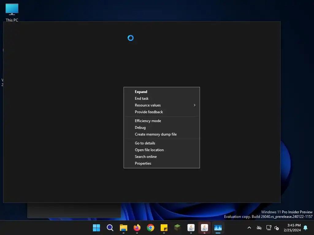Click the Resource values submenu arrow

click(x=194, y=105)
